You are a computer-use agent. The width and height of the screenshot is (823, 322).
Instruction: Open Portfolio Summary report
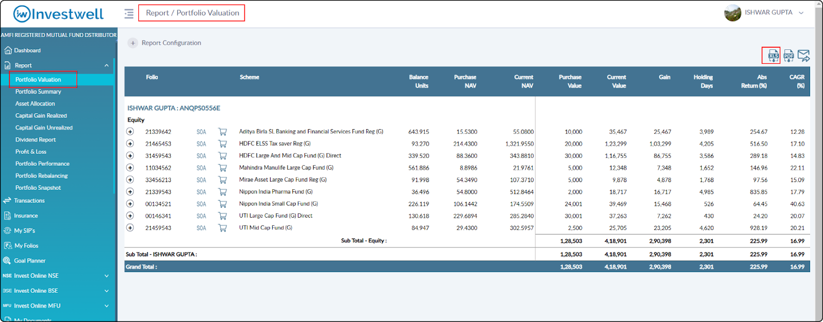pyautogui.click(x=38, y=92)
